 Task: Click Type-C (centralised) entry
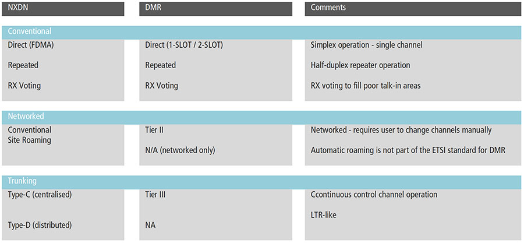tap(40, 195)
